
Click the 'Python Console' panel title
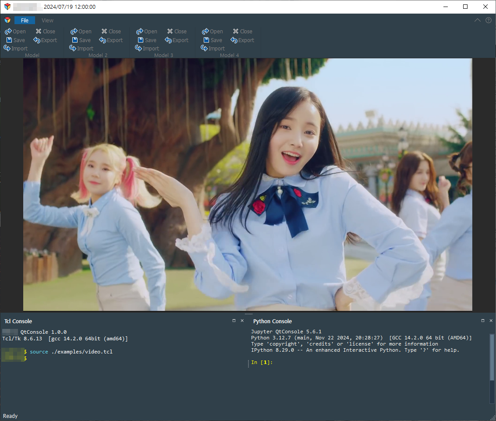(x=273, y=321)
